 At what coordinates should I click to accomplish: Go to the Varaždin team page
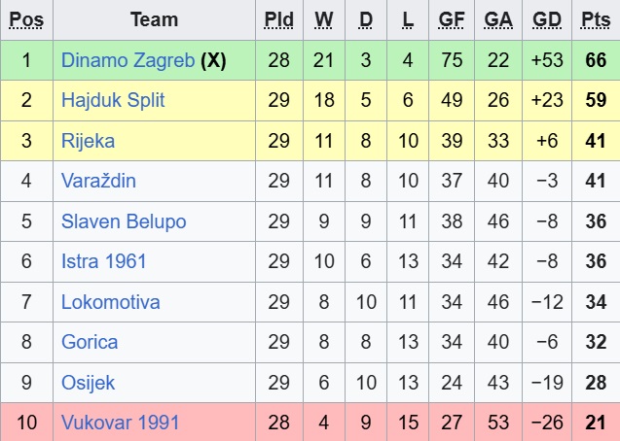tap(98, 181)
